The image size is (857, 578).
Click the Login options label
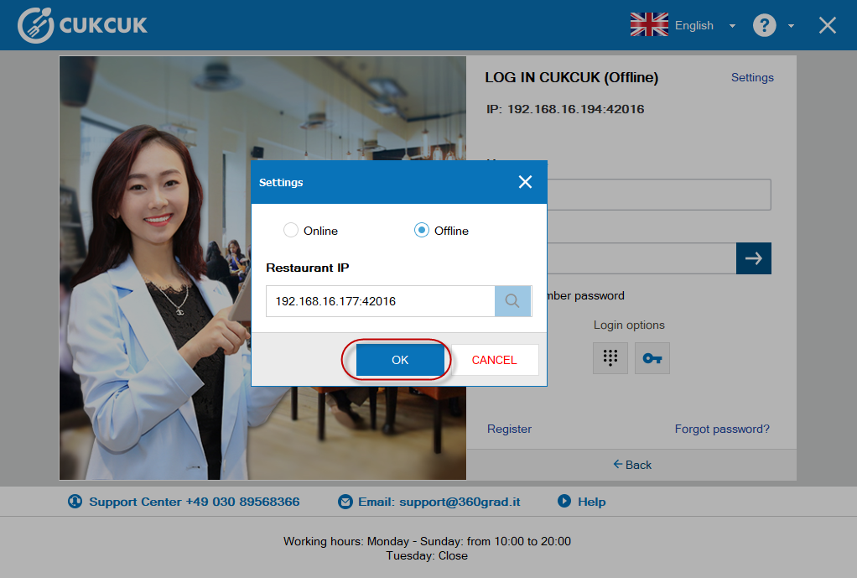tap(629, 325)
